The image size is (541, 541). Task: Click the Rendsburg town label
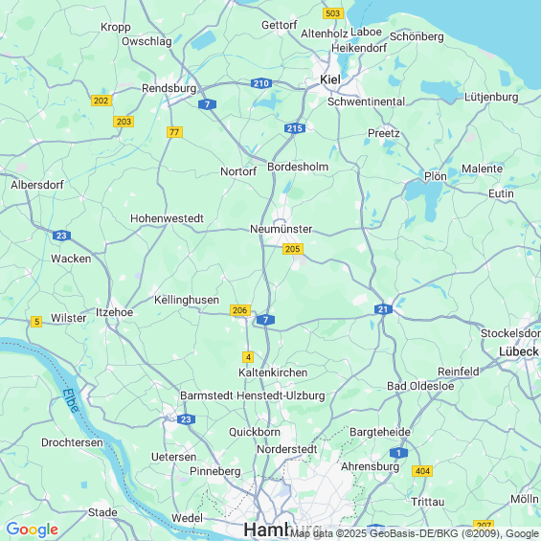tap(169, 88)
